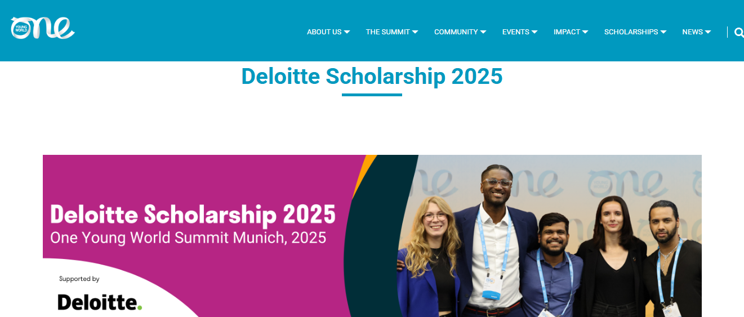Open the Community menu

click(x=456, y=32)
